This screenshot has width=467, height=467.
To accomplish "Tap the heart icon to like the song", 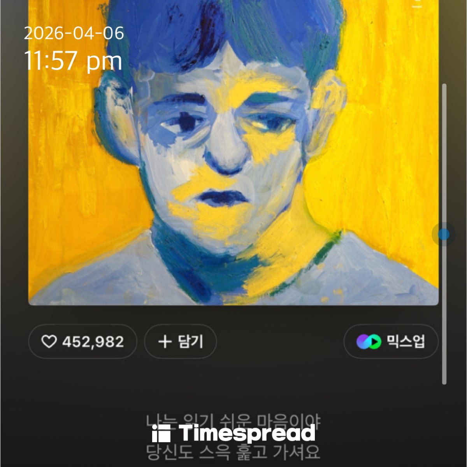I will [49, 342].
